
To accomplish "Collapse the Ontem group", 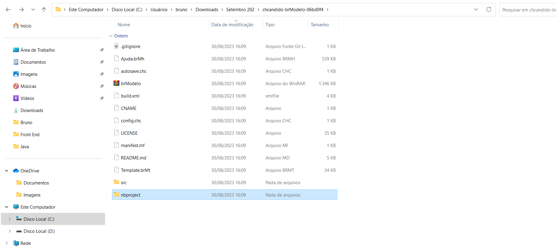I will click(111, 36).
